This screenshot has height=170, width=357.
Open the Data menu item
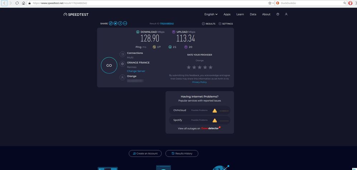tap(253, 14)
